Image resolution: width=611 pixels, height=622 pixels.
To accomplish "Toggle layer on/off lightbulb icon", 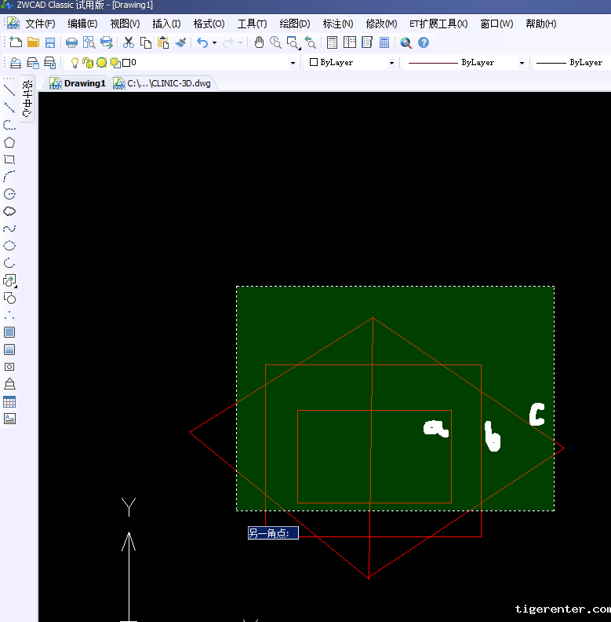I will pyautogui.click(x=75, y=63).
